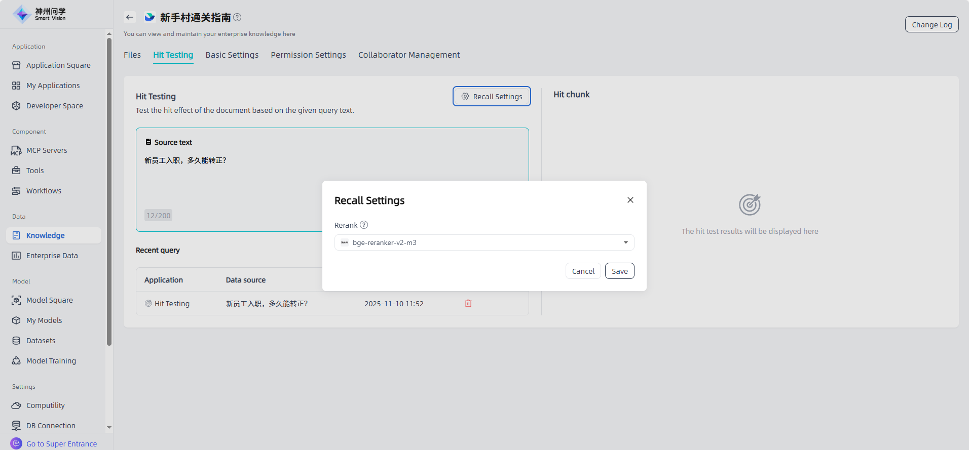
Task: Click Go to Super Entrance link
Action: (x=61, y=444)
